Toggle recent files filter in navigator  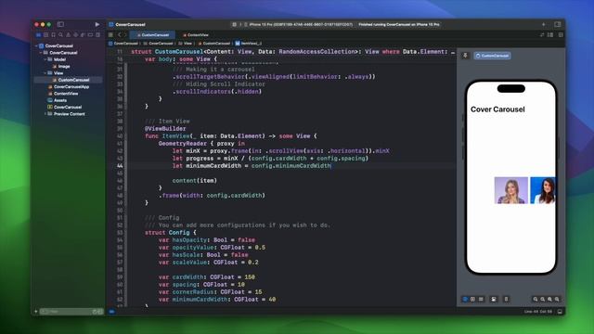(x=95, y=312)
